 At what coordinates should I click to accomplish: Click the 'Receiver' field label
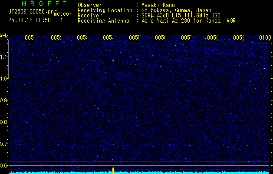tap(90, 16)
